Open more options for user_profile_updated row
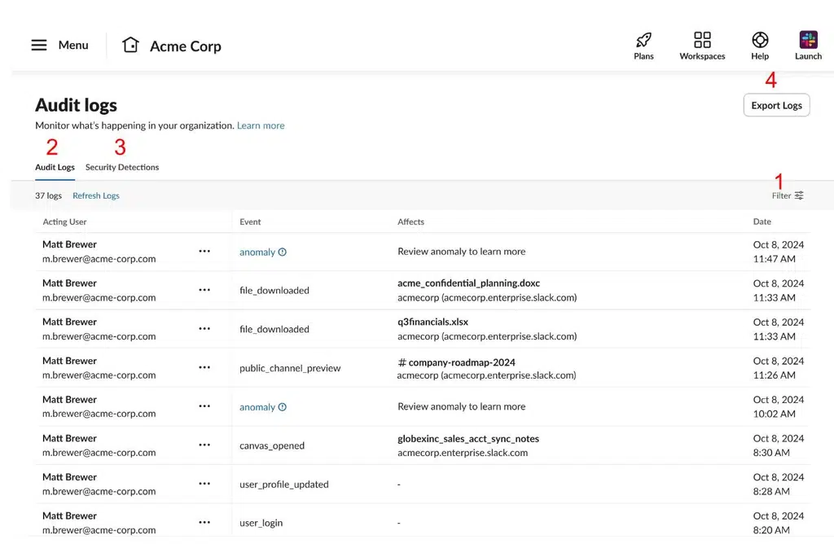This screenshot has height=544, width=834. (204, 484)
